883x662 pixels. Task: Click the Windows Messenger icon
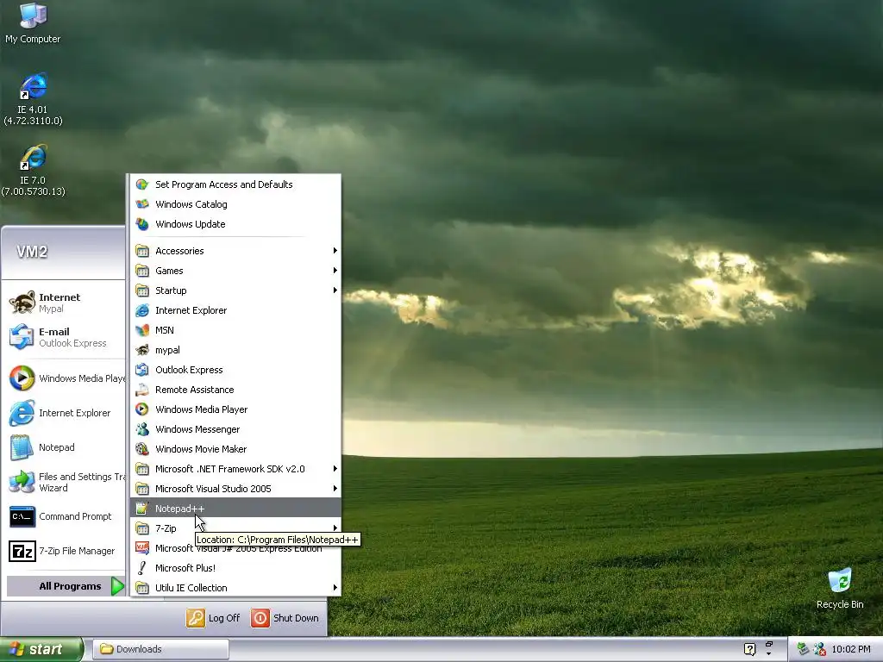(x=142, y=429)
